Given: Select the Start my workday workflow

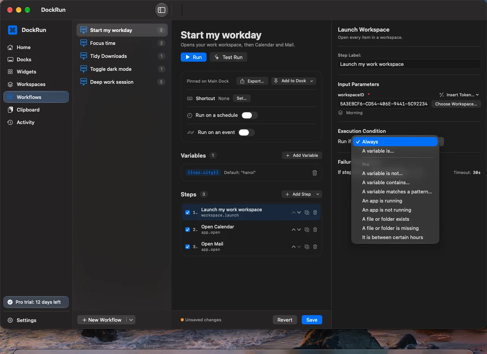Looking at the screenshot, I should 122,30.
